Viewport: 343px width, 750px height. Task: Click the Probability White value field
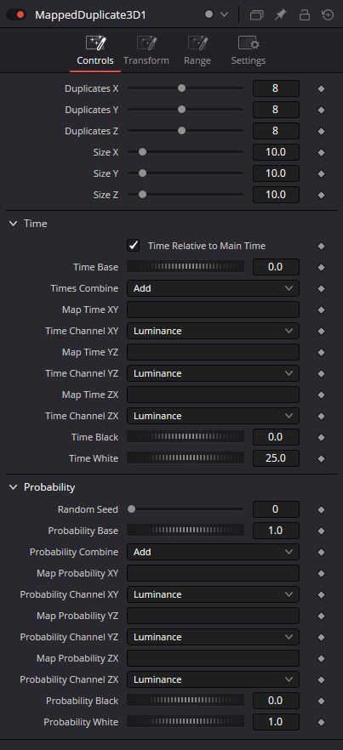coord(276,722)
